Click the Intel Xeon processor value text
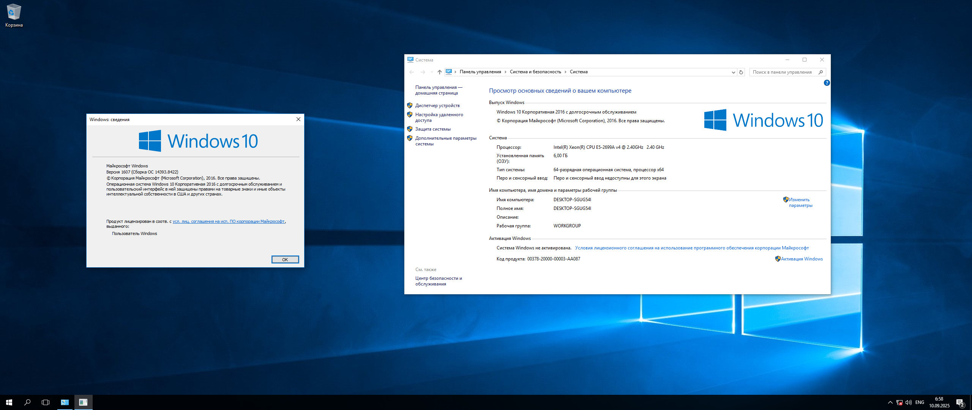 point(609,147)
